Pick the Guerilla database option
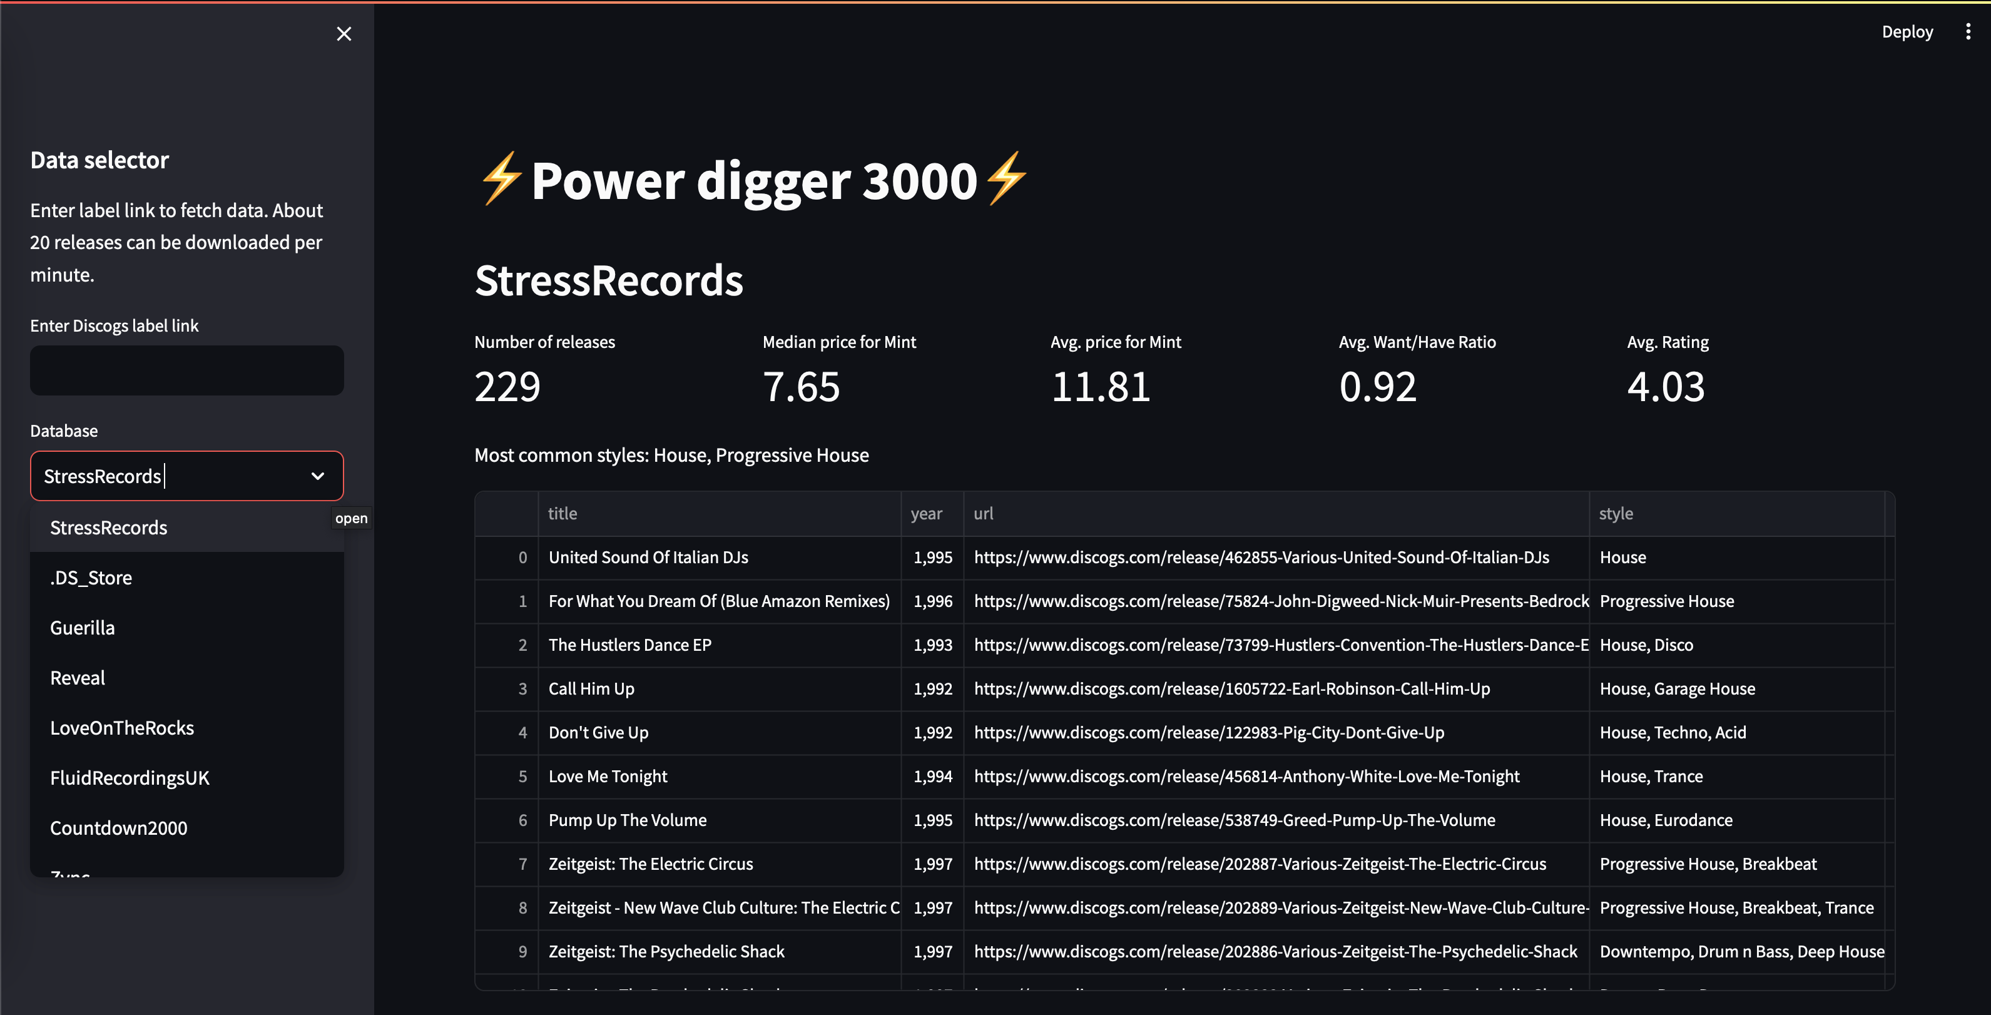This screenshot has height=1015, width=1991. coord(83,628)
